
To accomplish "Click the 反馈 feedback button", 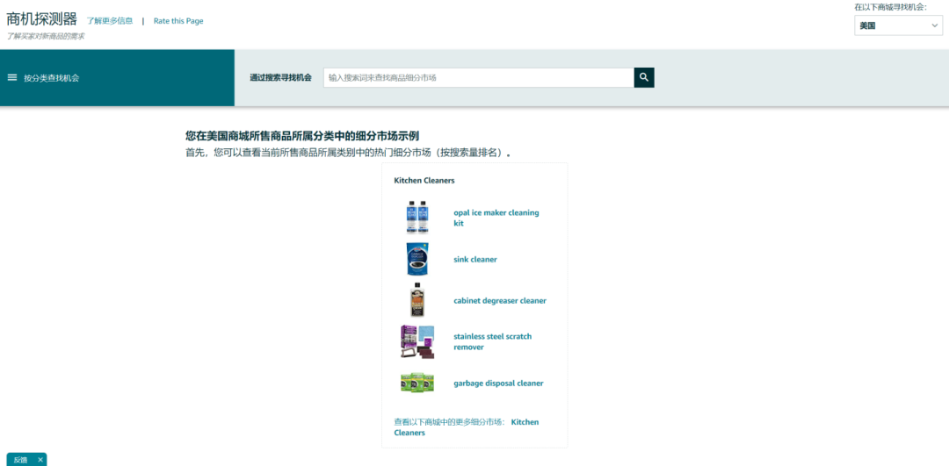I will [20, 459].
